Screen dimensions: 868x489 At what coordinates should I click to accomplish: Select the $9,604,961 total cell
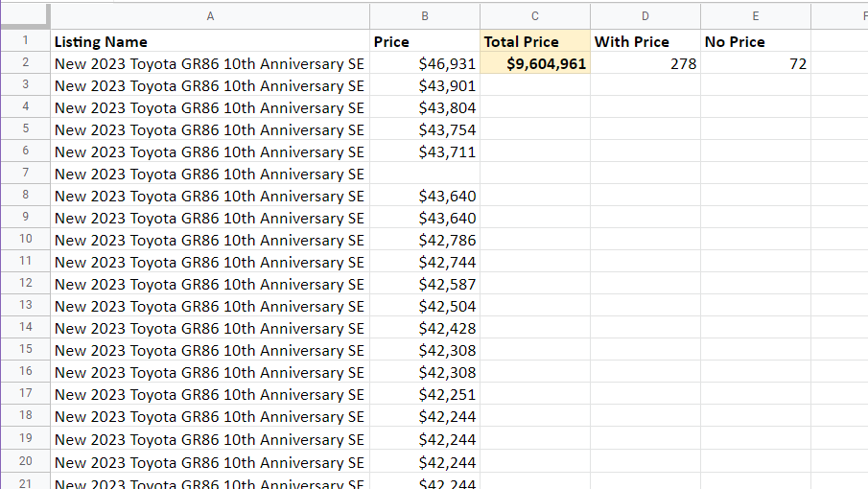point(535,63)
